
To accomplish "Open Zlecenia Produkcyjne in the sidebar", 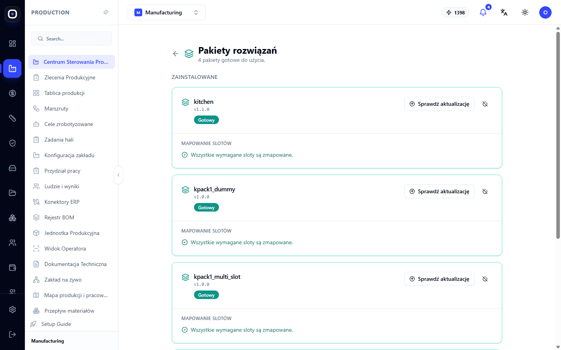I will 72,77.
